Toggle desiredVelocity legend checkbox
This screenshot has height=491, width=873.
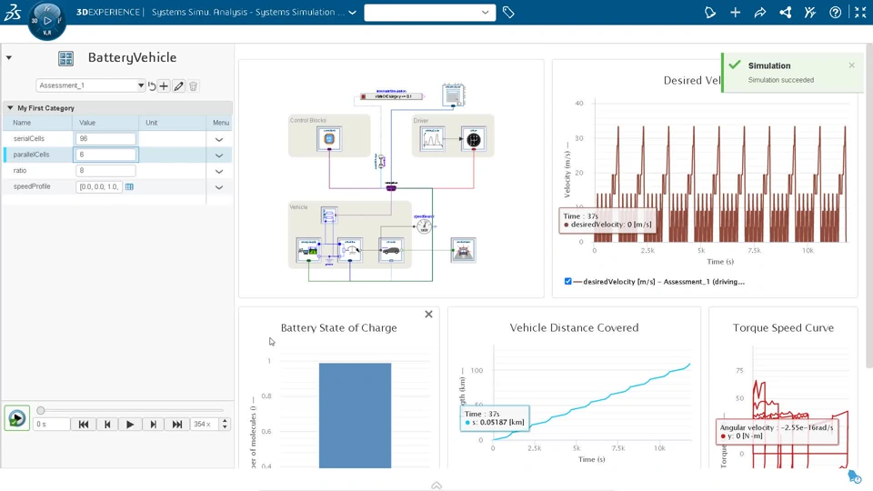click(567, 282)
